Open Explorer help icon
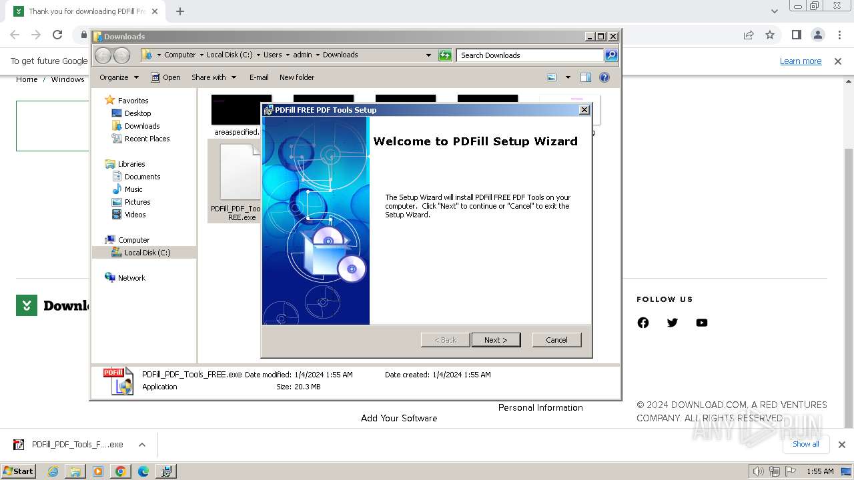The image size is (854, 480). [604, 77]
